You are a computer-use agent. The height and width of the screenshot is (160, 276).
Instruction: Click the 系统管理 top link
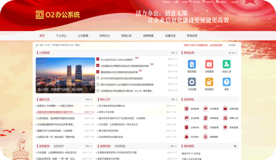[167, 2]
